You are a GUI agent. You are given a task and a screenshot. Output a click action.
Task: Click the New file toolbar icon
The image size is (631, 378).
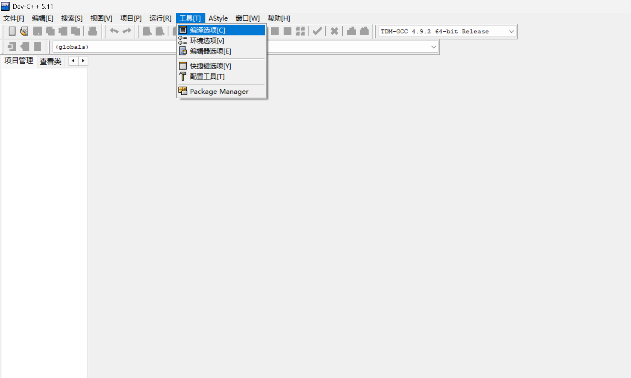click(12, 31)
